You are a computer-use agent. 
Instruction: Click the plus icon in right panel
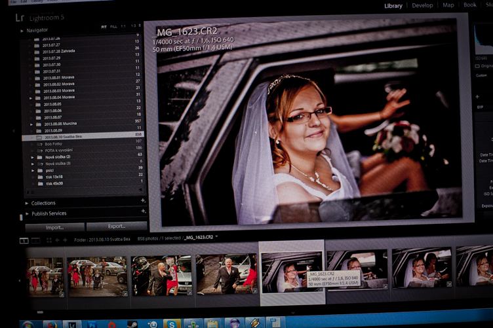(x=477, y=97)
